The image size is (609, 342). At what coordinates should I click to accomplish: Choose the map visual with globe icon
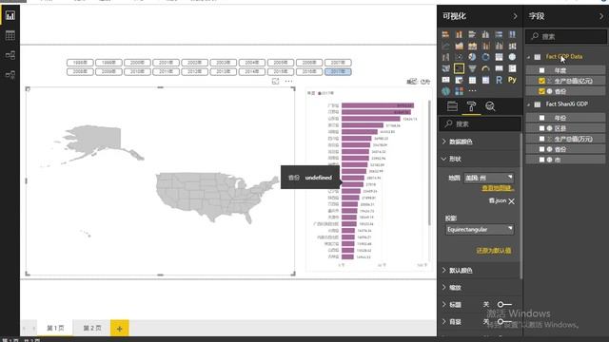pyautogui.click(x=512, y=57)
